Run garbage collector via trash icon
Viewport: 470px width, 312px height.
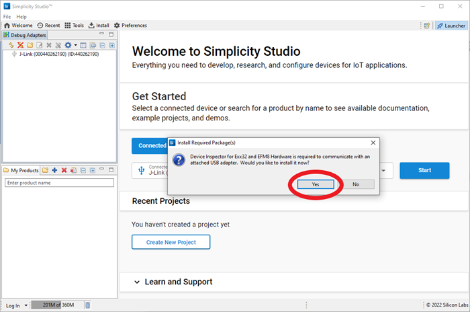point(87,305)
